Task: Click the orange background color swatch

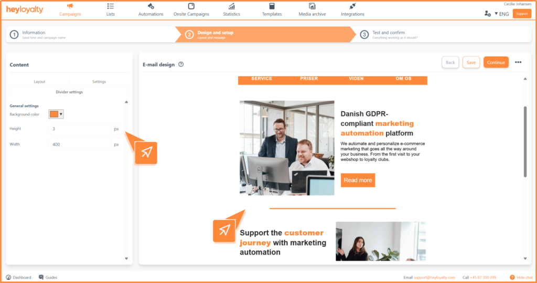Action: 53,114
